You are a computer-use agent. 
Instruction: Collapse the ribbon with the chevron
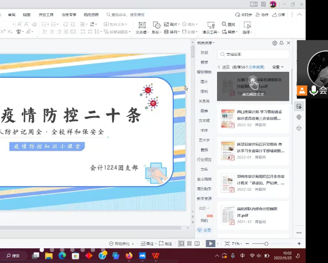click(x=300, y=14)
